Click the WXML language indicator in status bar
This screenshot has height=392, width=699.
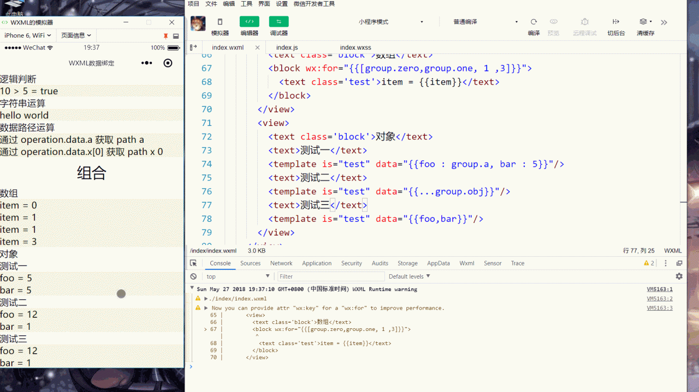[x=673, y=251]
